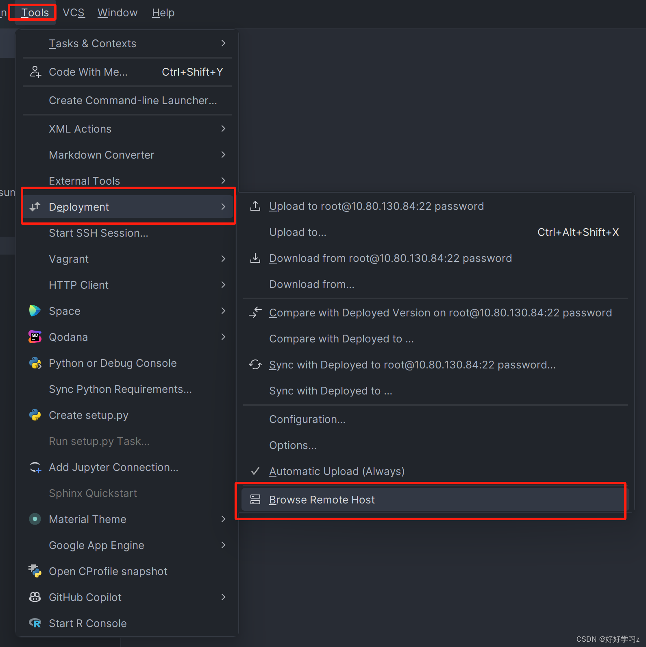The height and width of the screenshot is (647, 646).
Task: Expand the Google App Engine submenu arrow
Action: 223,545
